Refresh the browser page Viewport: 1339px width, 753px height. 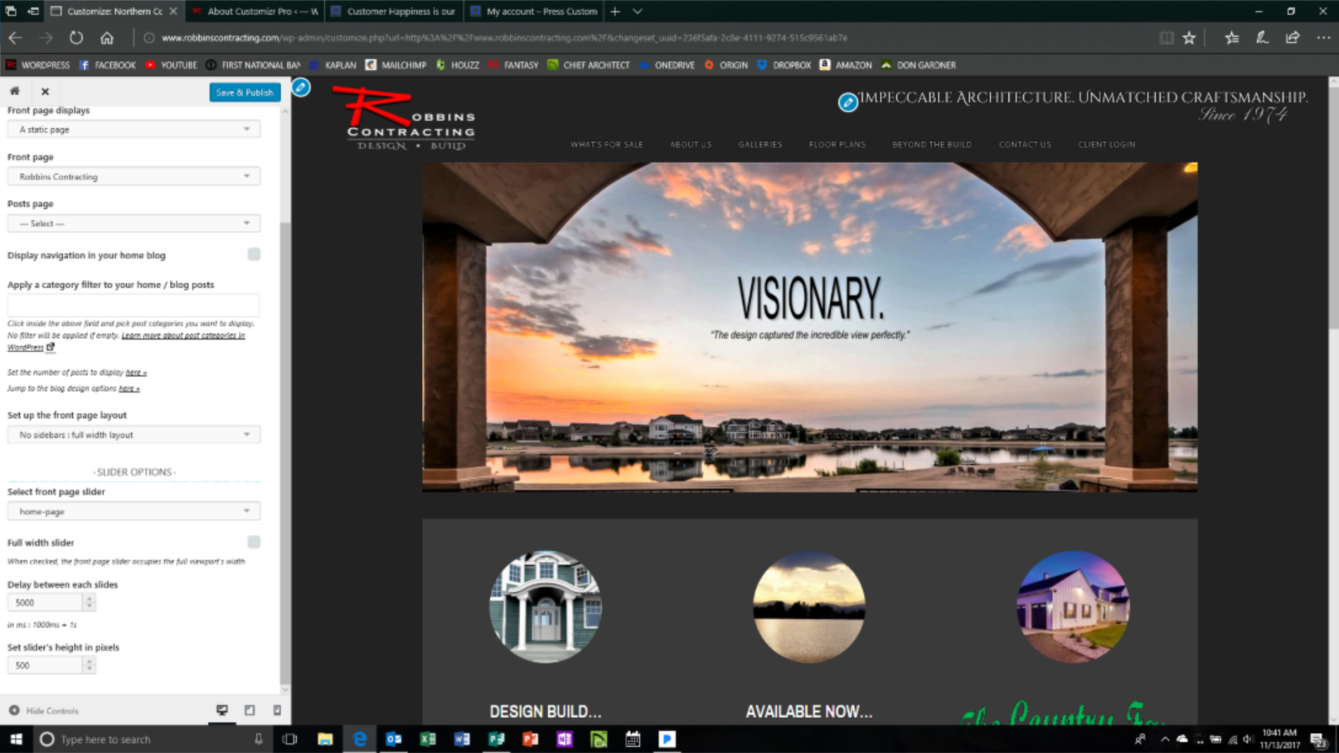tap(76, 38)
